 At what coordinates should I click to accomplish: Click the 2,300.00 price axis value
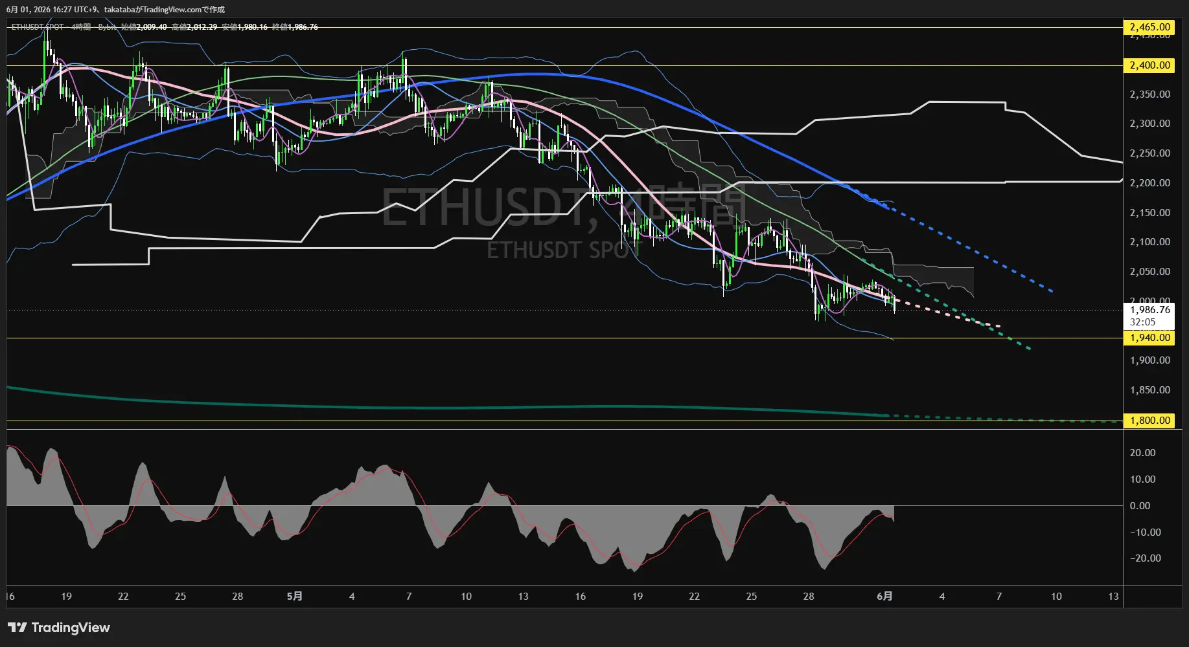[x=1150, y=124]
